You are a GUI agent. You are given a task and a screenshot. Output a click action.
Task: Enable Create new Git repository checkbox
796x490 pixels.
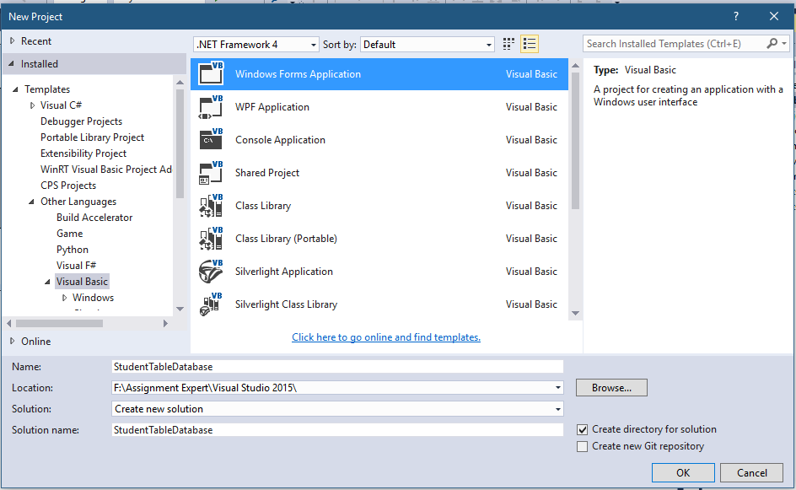583,446
